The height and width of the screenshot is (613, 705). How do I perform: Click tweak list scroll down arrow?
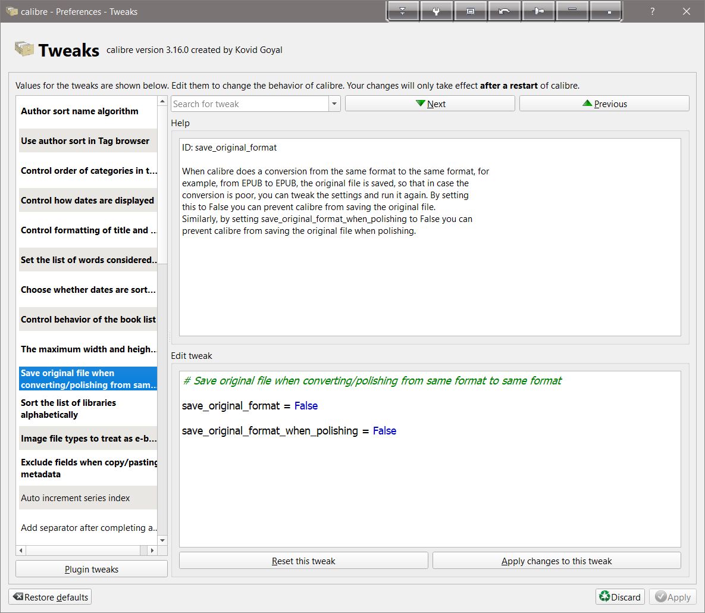point(163,540)
